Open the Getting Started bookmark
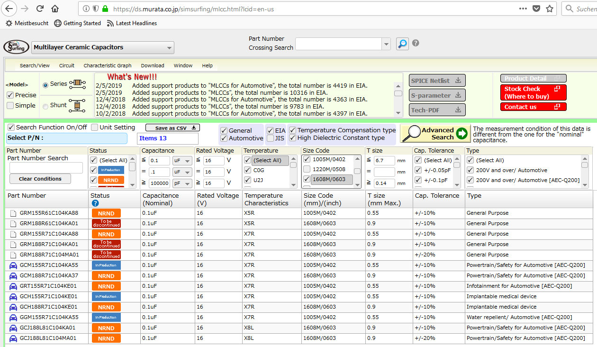 [x=78, y=23]
